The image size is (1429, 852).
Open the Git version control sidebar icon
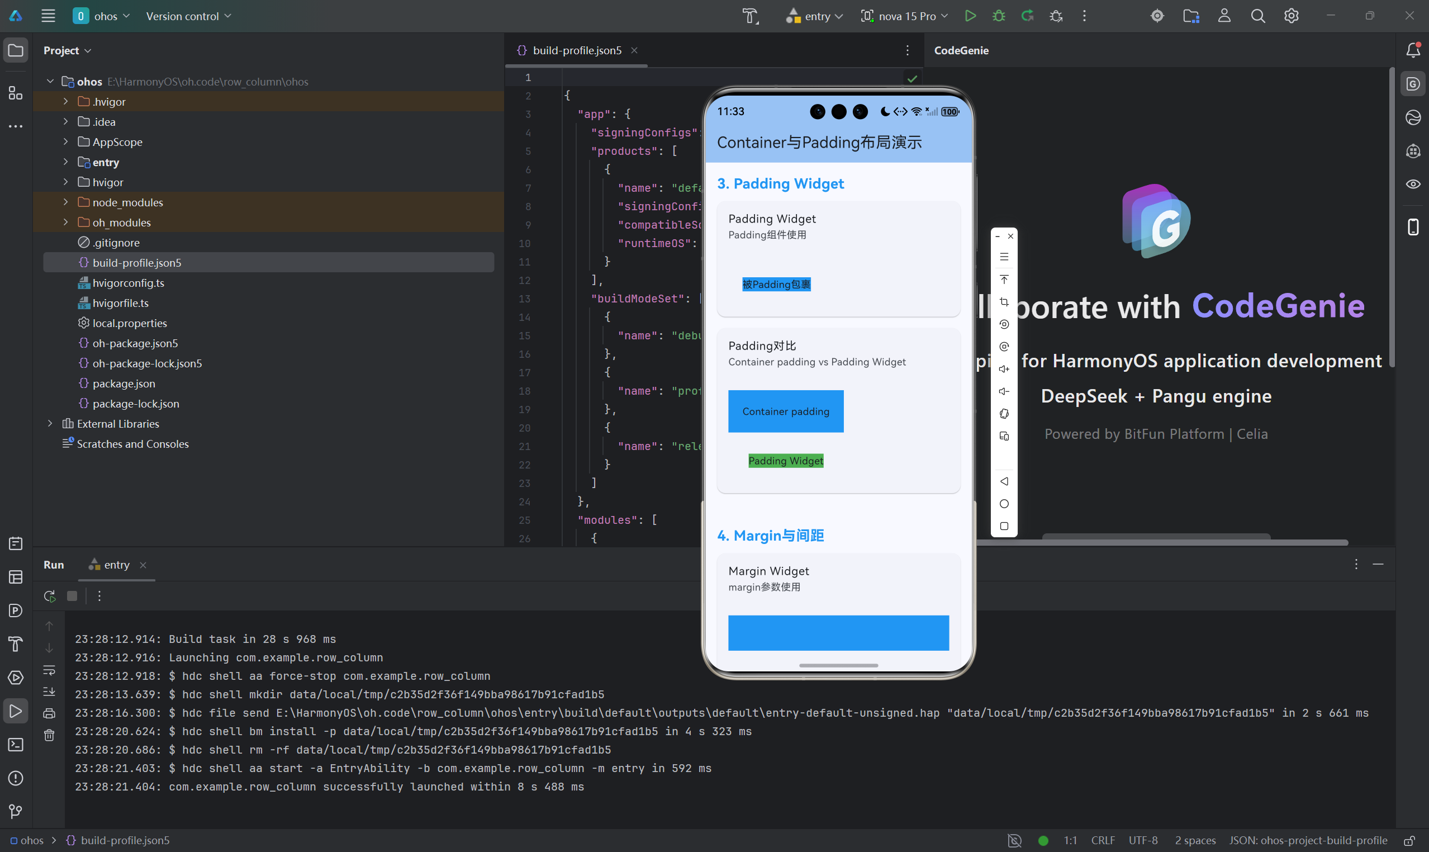[x=16, y=811]
